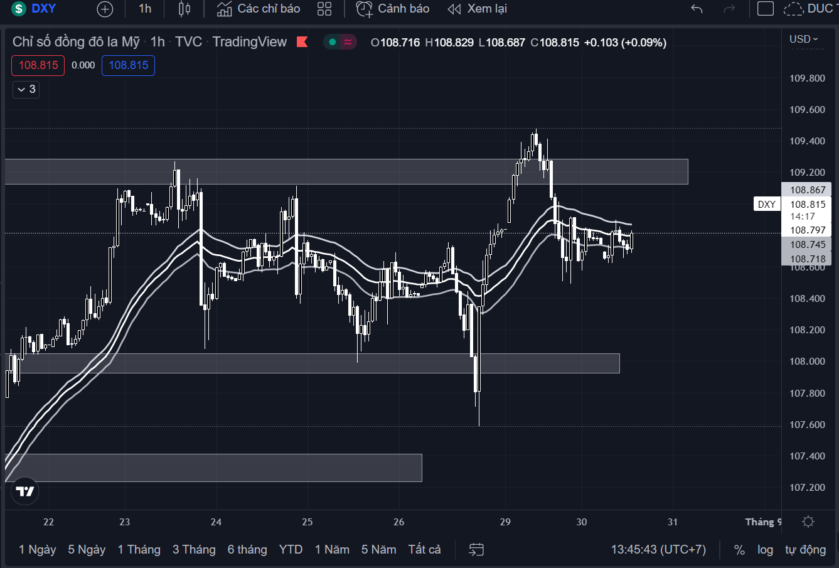Select the 5 Năm range
This screenshot has width=839, height=568.
(378, 550)
